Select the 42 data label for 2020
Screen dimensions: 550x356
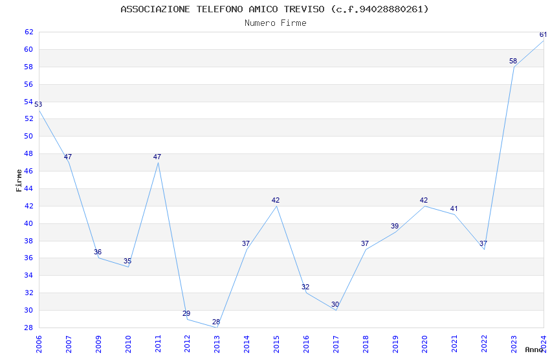pos(424,200)
